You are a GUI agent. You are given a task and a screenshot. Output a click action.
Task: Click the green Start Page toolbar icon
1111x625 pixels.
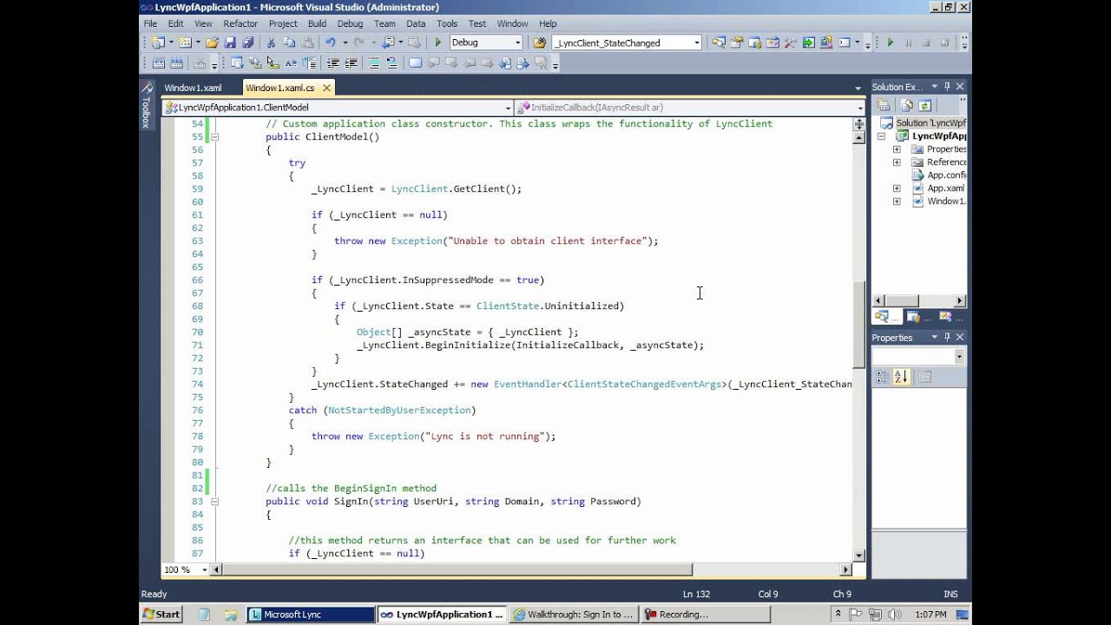[809, 43]
